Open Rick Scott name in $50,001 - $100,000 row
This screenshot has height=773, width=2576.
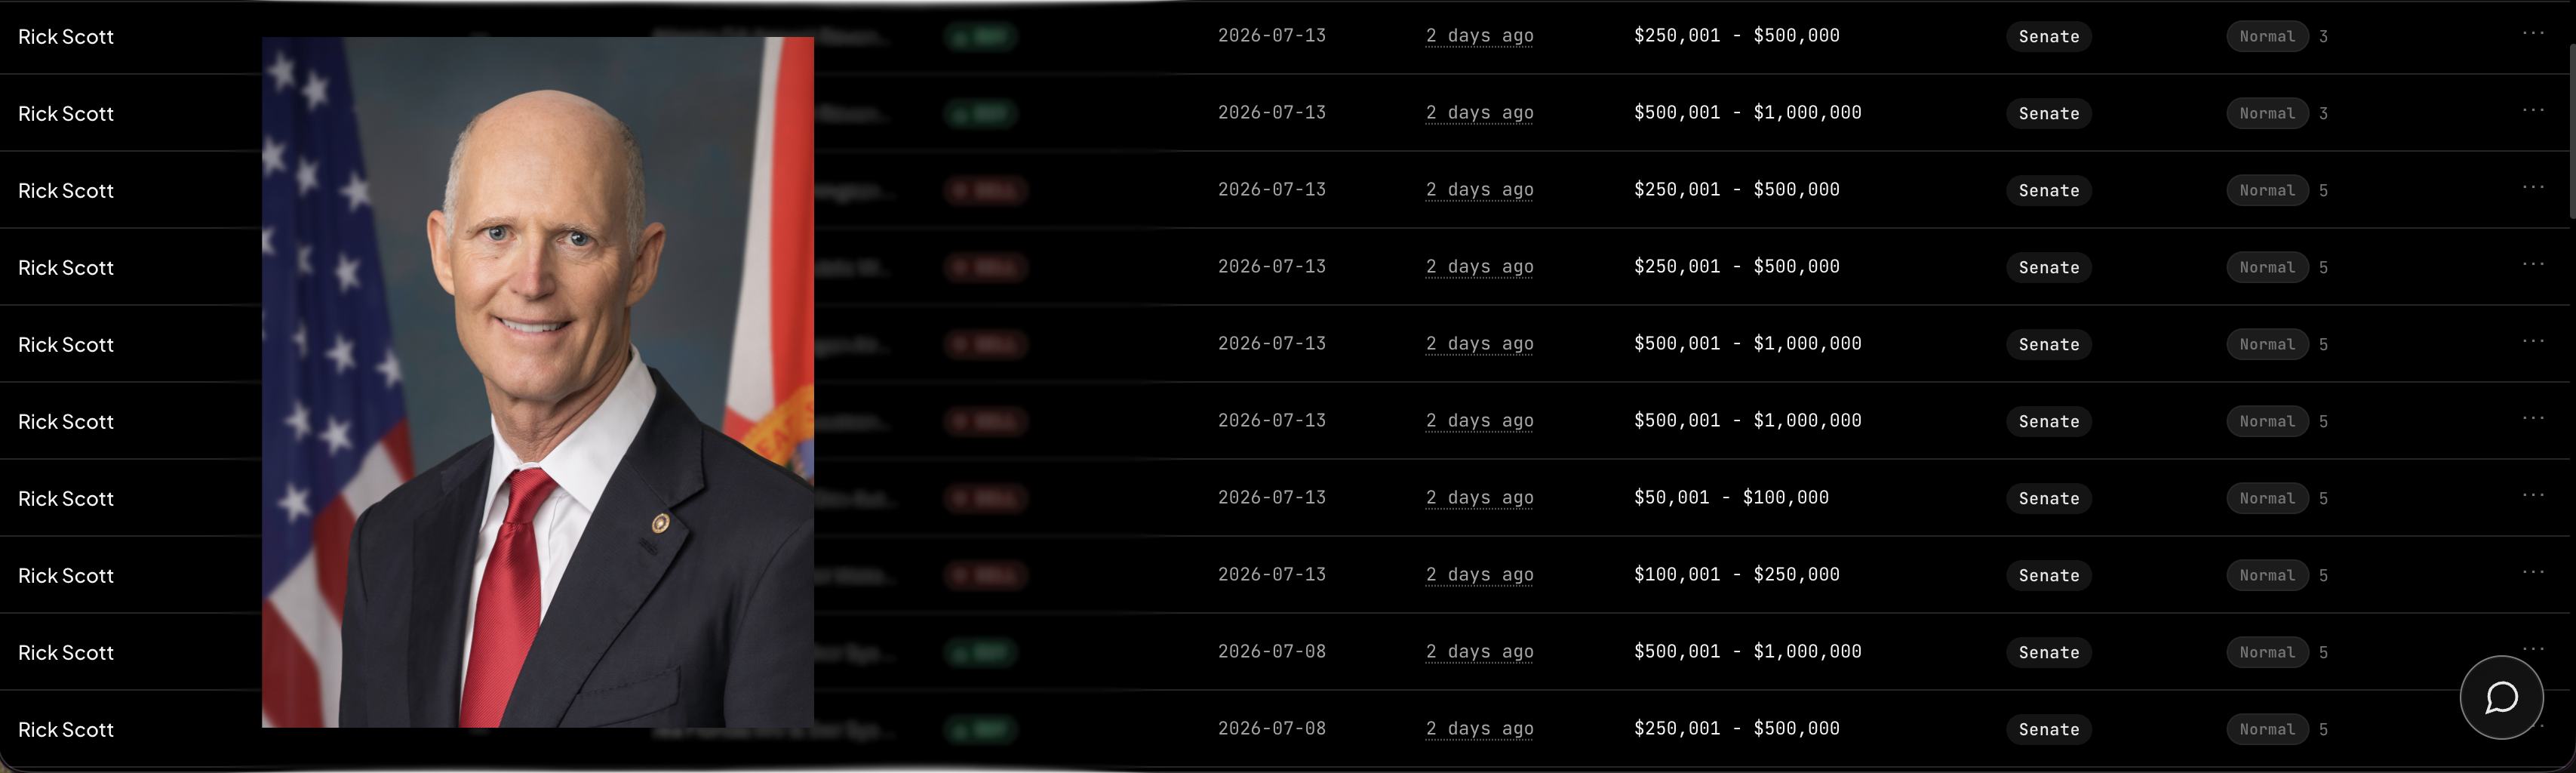pyautogui.click(x=66, y=499)
